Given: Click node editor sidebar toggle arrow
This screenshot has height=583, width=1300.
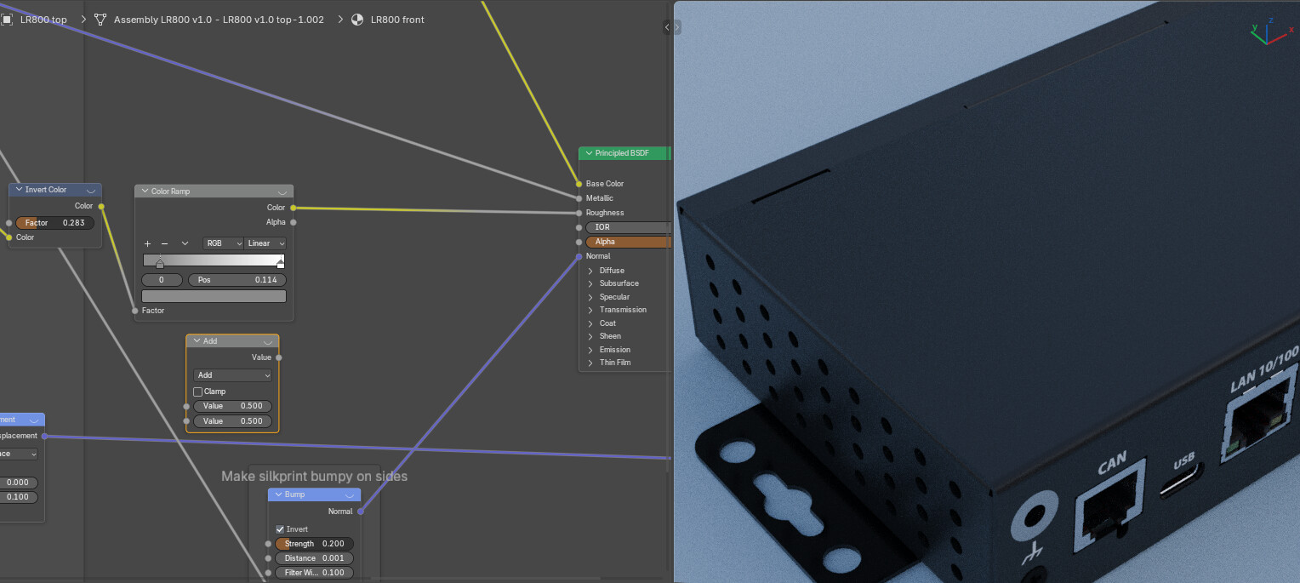Looking at the screenshot, I should coord(667,27).
